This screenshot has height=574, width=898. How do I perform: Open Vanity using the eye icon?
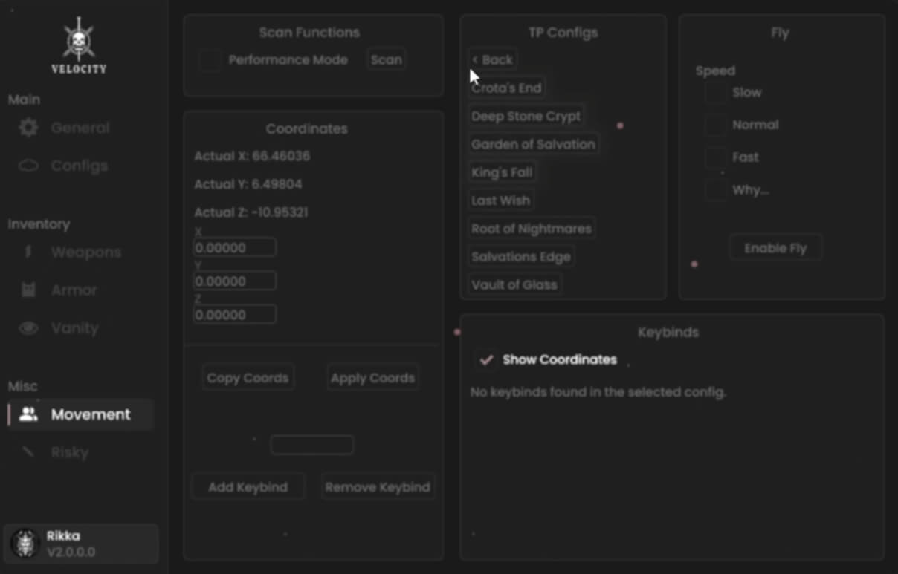coord(28,328)
